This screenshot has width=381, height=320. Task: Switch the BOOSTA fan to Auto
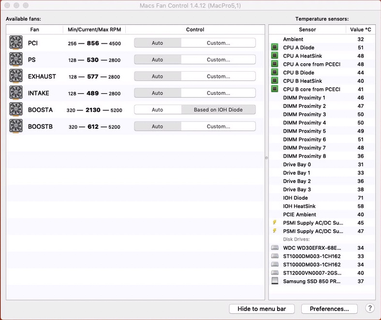click(x=158, y=110)
